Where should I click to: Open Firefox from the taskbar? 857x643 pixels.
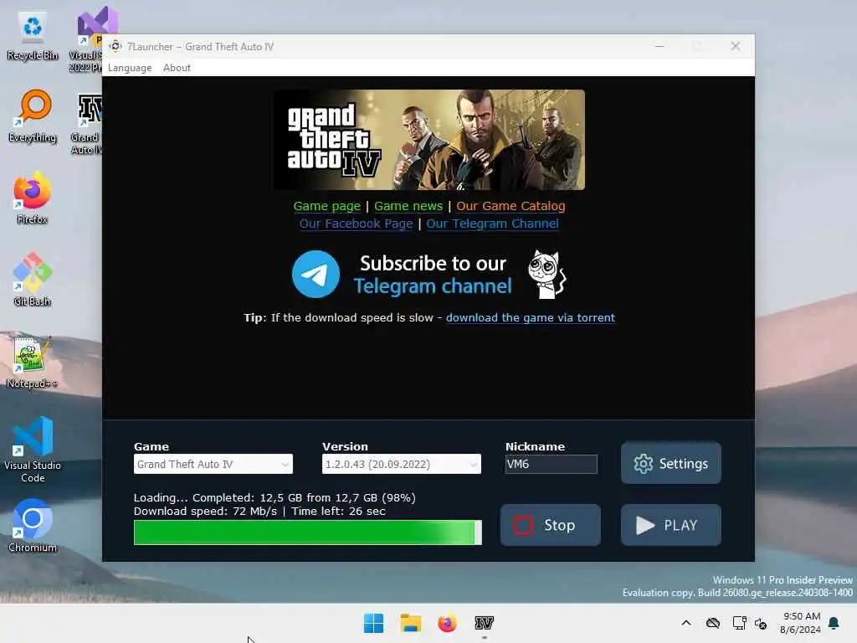pos(447,623)
